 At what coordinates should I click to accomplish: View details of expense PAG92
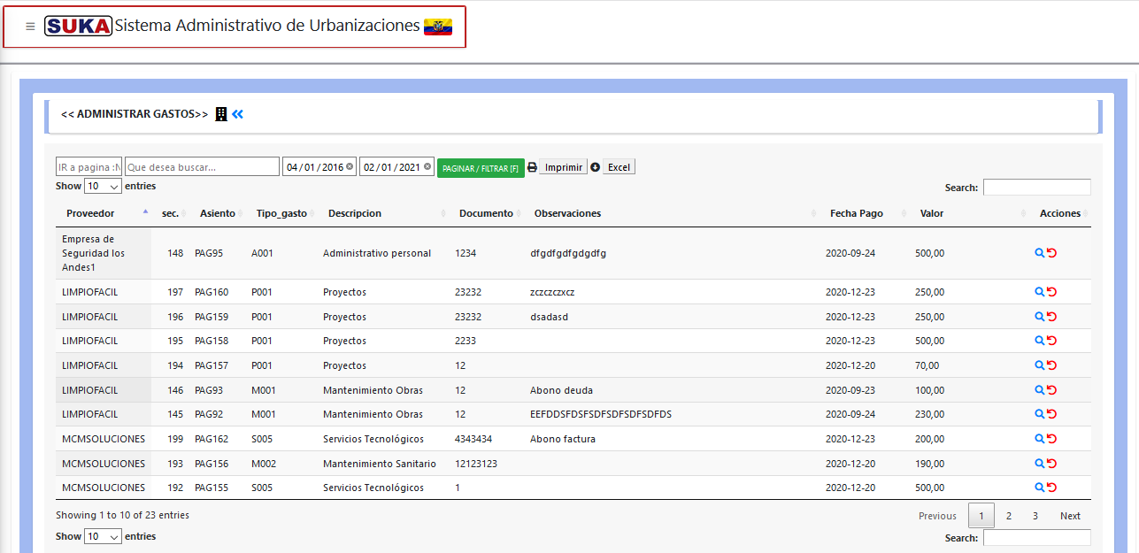coord(1040,414)
